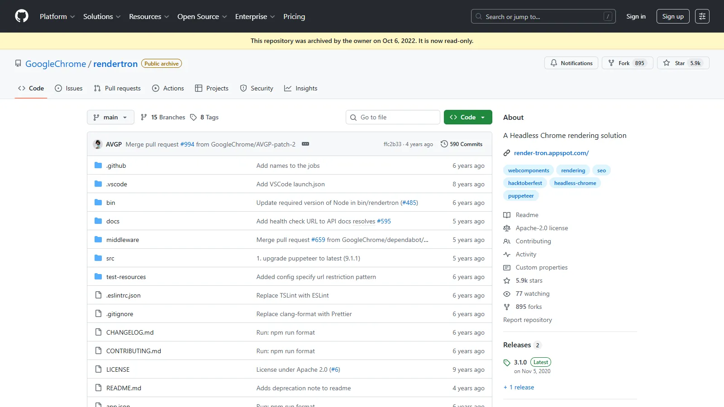Open Activity via the pulse icon
Screen dimensions: 724x407
click(507, 254)
